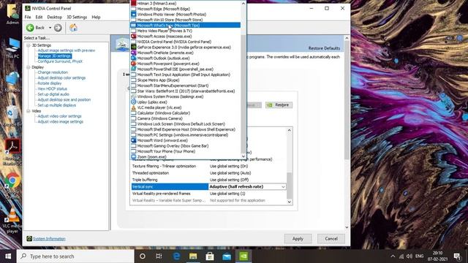Select Microsoft PowerShell ISE icon
This screenshot has width=468, height=263.
pos(133,69)
